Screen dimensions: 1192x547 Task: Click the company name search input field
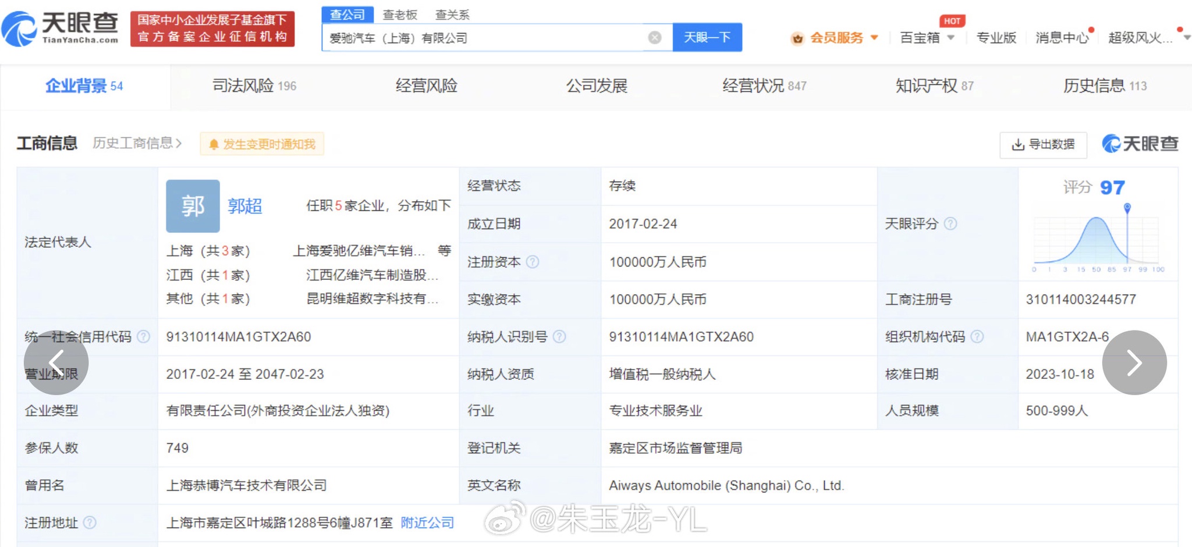click(x=483, y=38)
